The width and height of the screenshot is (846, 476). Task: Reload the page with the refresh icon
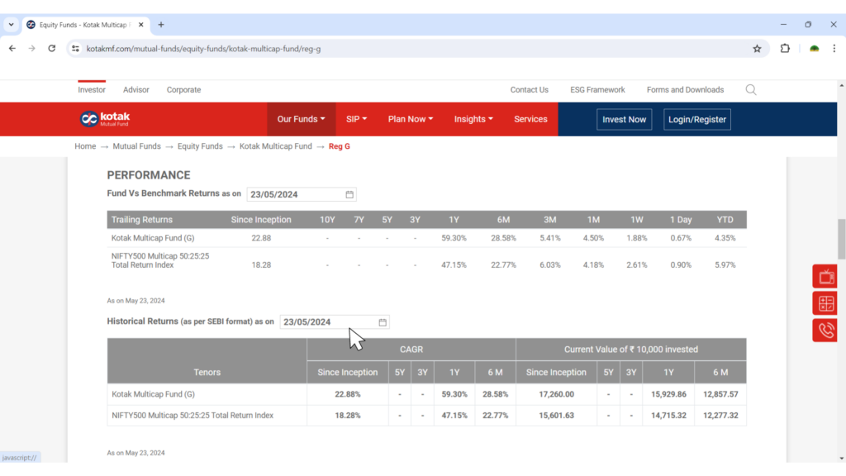(52, 49)
